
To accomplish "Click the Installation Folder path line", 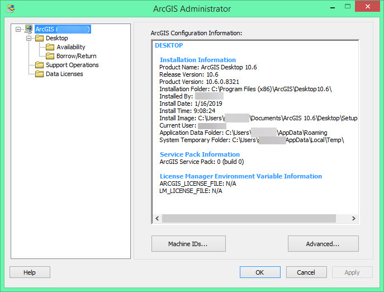I will point(245,89).
